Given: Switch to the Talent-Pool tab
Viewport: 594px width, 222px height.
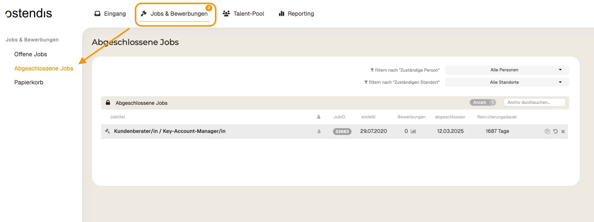Looking at the screenshot, I should coord(243,14).
